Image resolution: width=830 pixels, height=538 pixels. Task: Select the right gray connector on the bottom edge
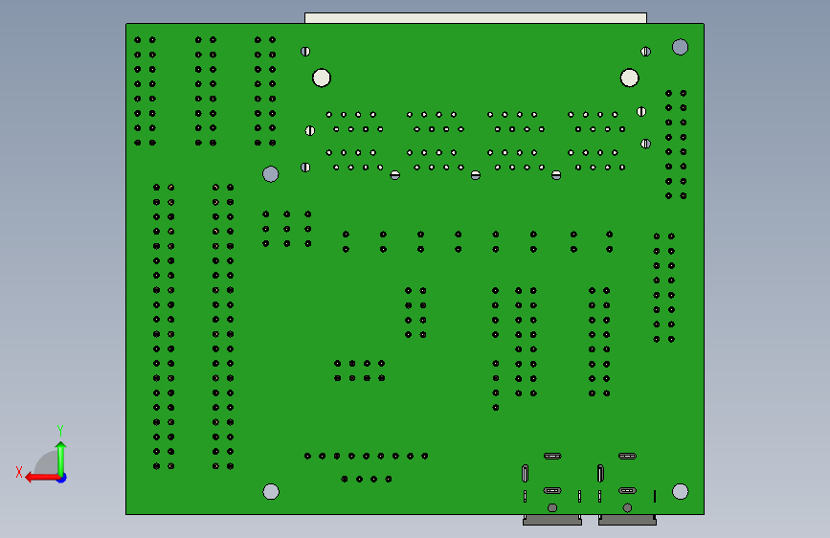click(x=627, y=520)
